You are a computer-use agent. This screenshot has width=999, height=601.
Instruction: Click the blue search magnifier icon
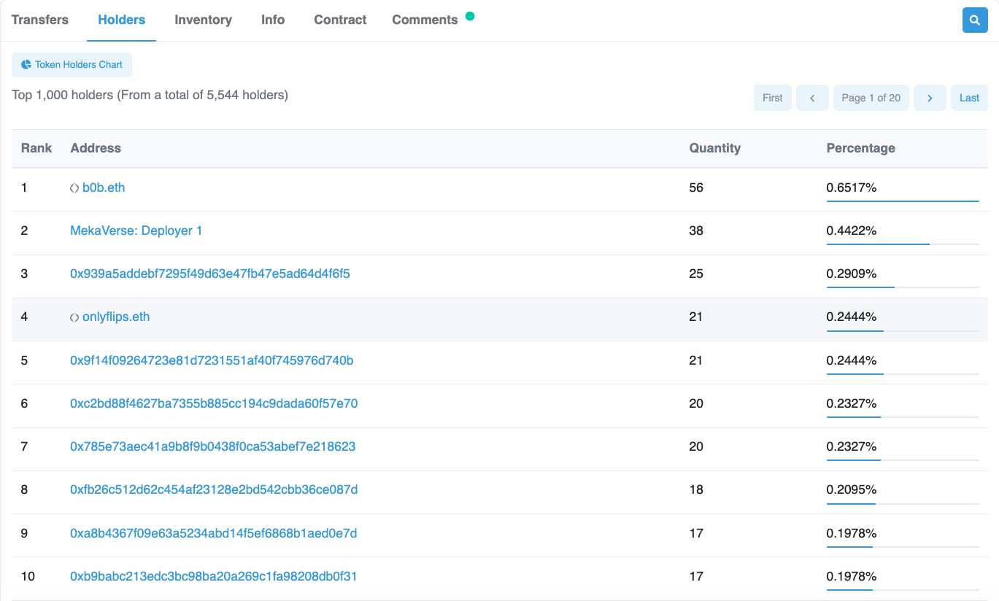tap(975, 20)
